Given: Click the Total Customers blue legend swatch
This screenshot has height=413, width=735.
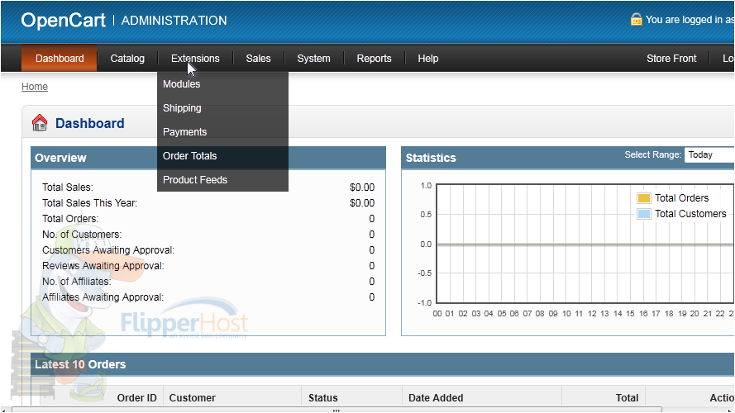Looking at the screenshot, I should (x=644, y=214).
